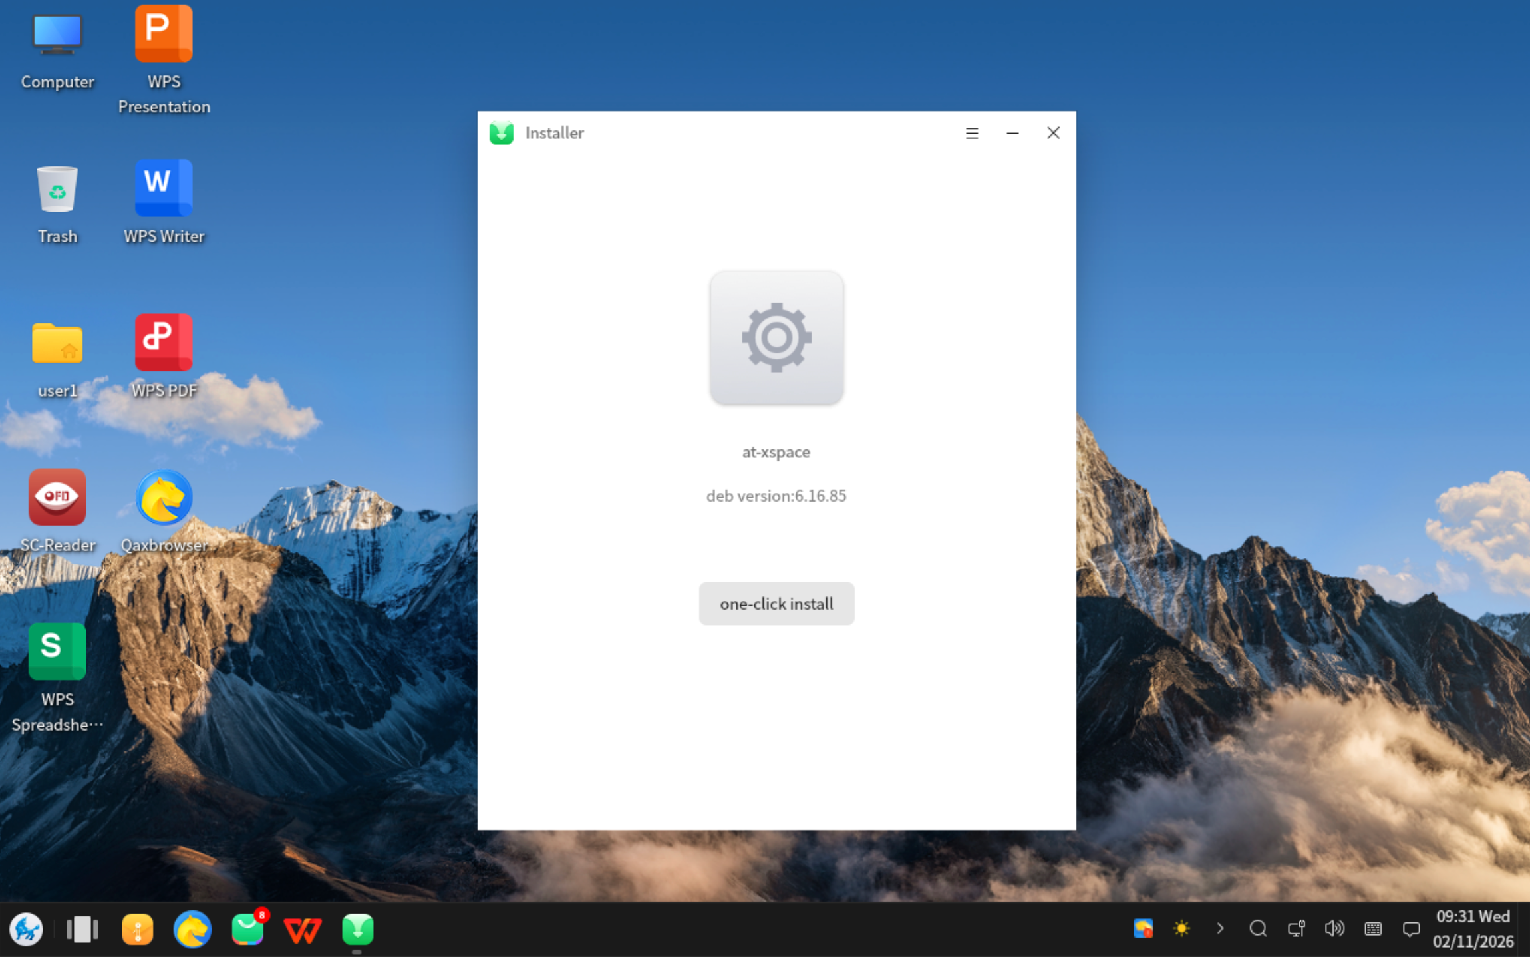This screenshot has width=1530, height=957.
Task: Open the volume control in tray
Action: tap(1334, 928)
